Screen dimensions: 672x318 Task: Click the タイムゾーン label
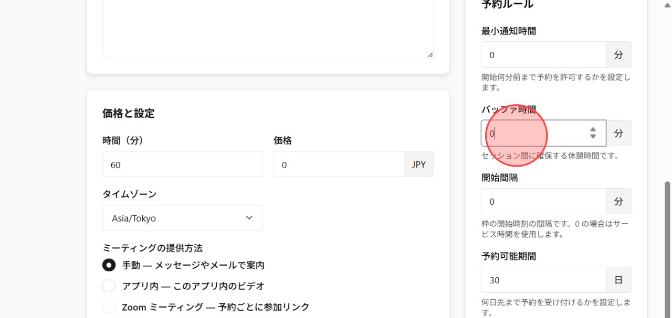click(x=130, y=194)
